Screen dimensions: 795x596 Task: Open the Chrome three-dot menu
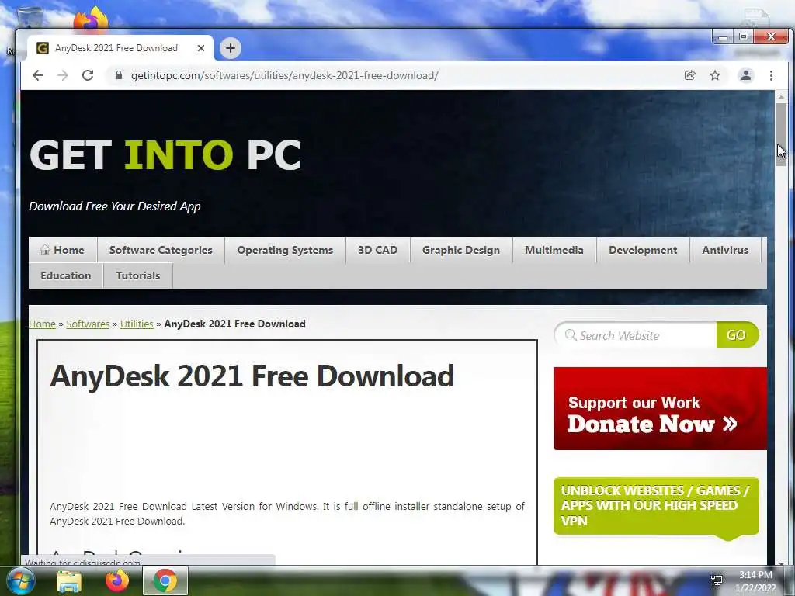tap(771, 75)
